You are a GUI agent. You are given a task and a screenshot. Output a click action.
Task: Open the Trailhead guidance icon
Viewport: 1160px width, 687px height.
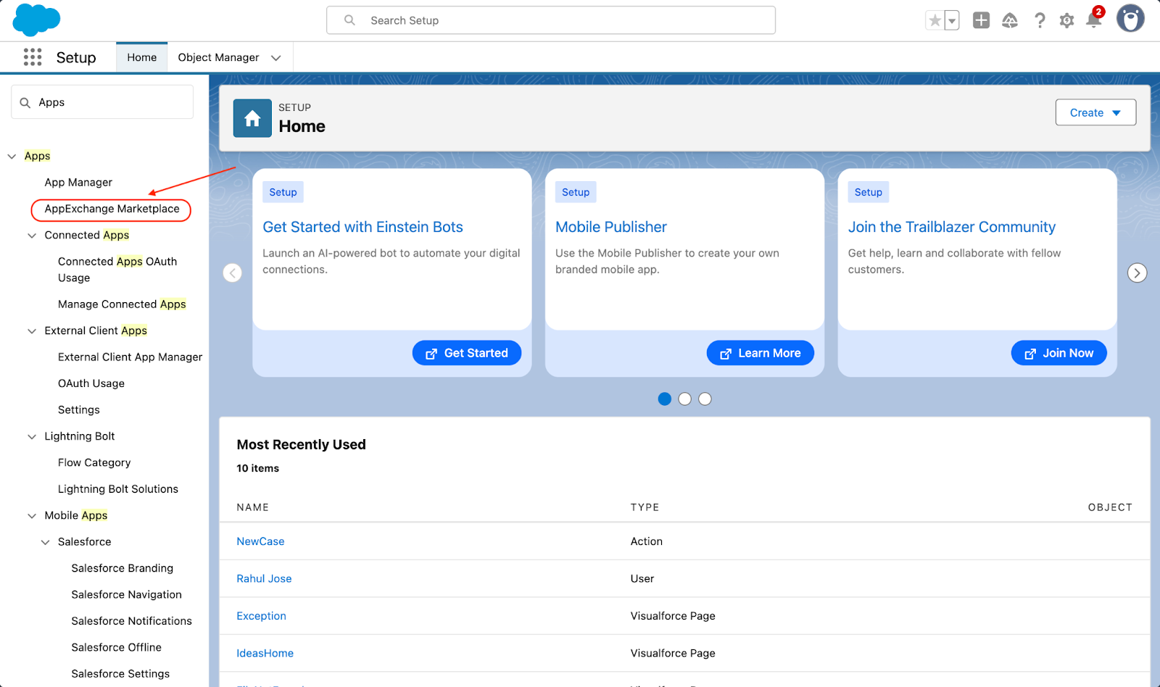point(1010,20)
